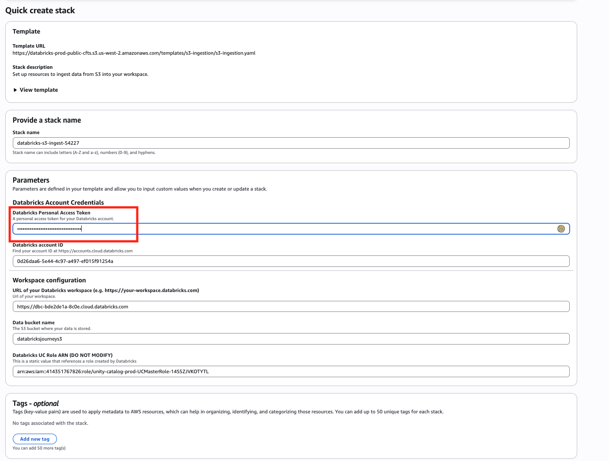Image resolution: width=609 pixels, height=461 pixels.
Task: Click the Stack description text
Action: point(80,74)
